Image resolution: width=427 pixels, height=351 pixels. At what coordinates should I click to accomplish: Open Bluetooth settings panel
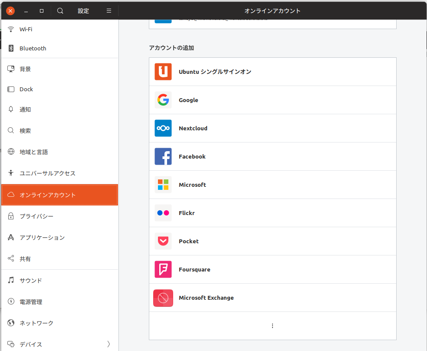coord(59,48)
